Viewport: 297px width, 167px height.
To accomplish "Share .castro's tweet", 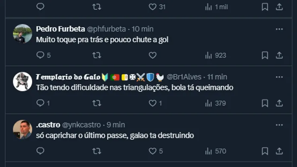I will [x=279, y=151].
